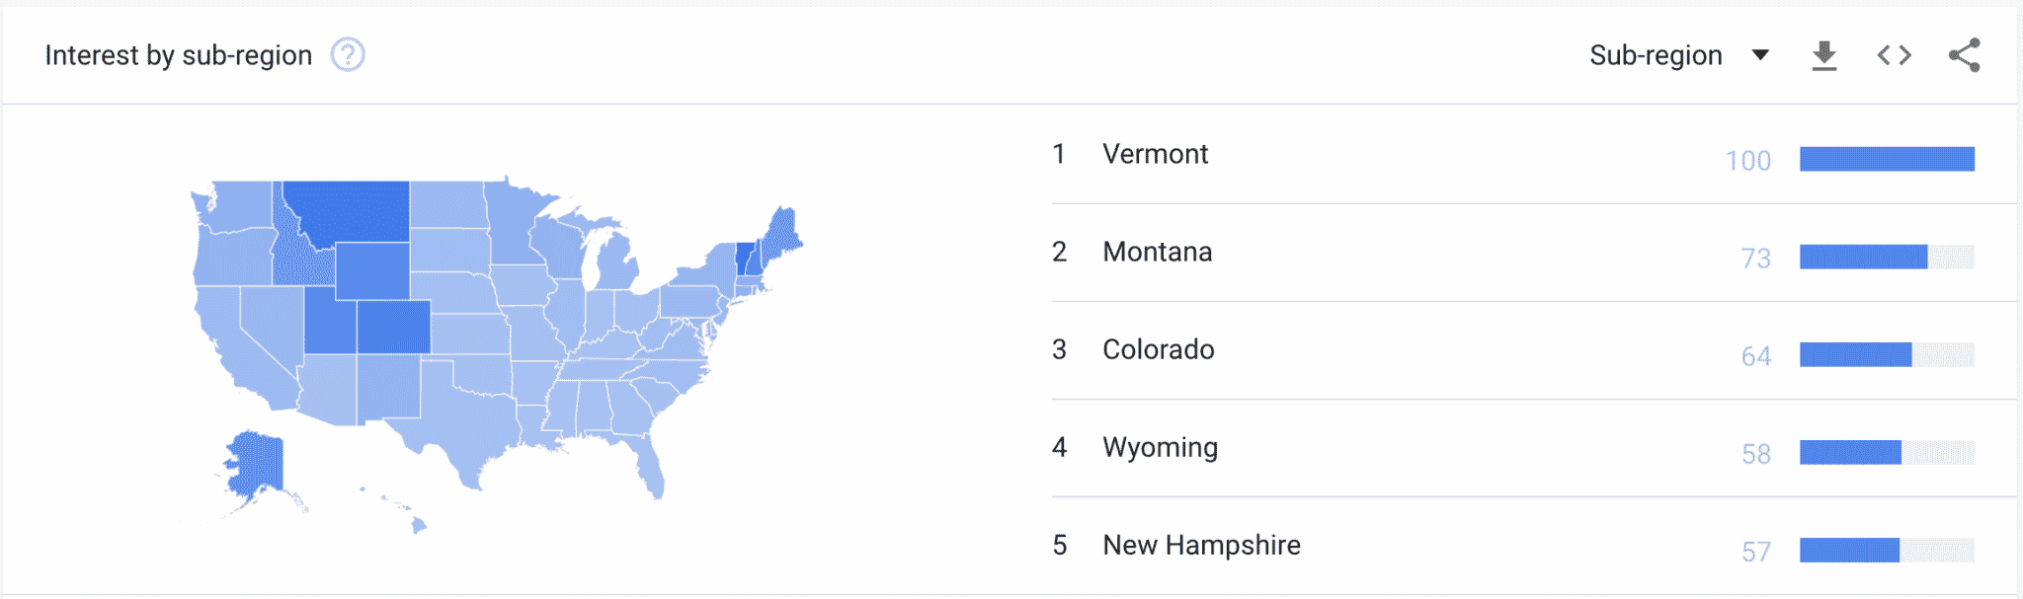Open the Sub-region selector label

(1656, 55)
